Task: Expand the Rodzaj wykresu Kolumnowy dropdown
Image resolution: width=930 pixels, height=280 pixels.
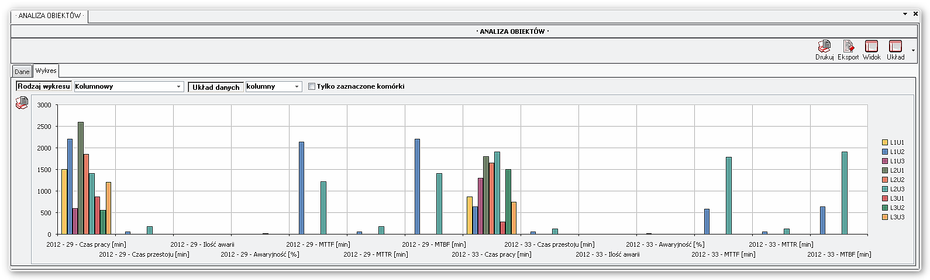Action: 179,87
